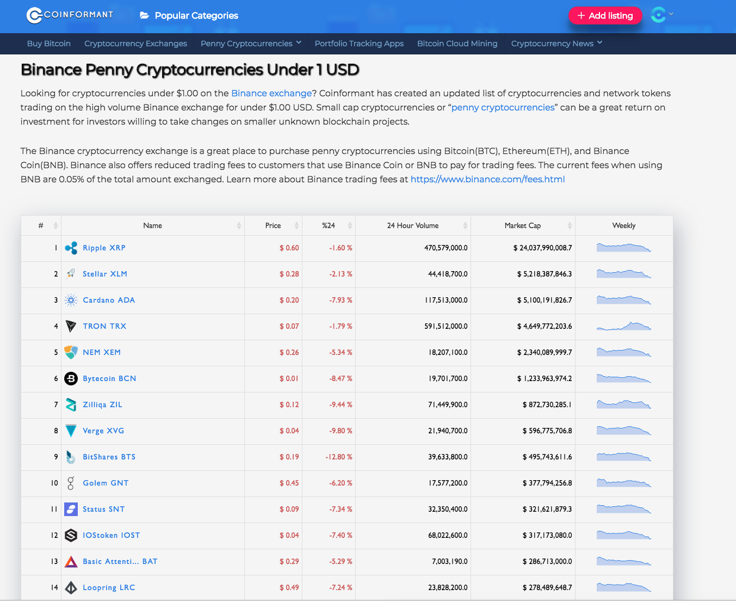
Task: Sort table by the # column
Action: click(41, 225)
